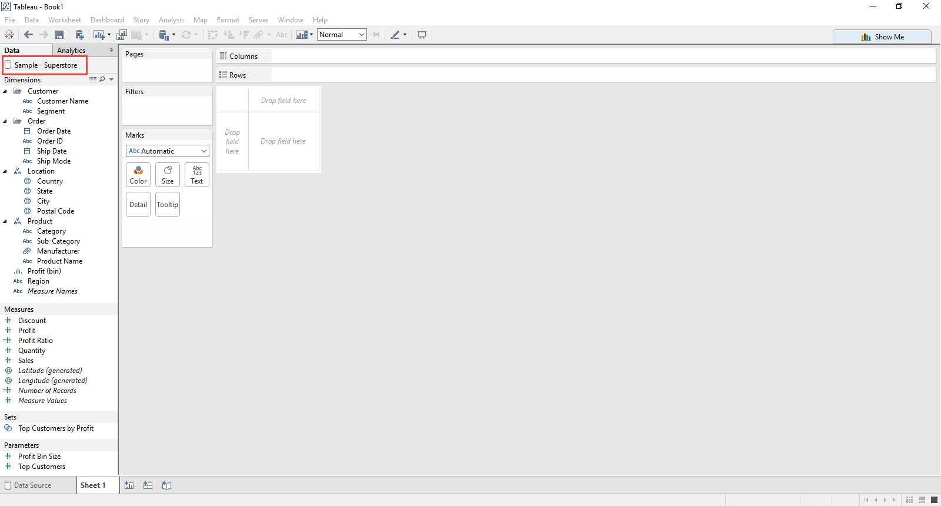Open the Help menu
This screenshot has width=941, height=506.
click(x=320, y=20)
